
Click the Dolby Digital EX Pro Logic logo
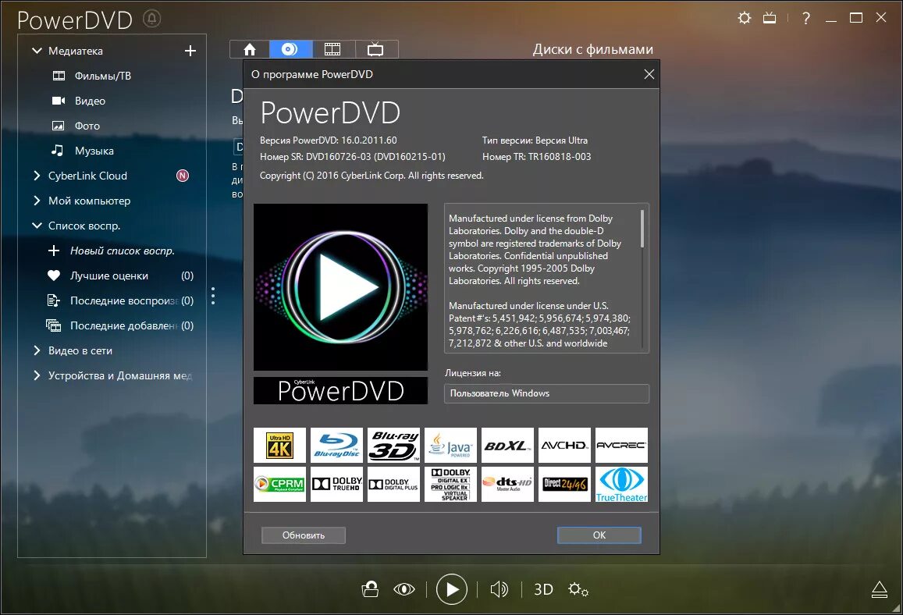[451, 485]
